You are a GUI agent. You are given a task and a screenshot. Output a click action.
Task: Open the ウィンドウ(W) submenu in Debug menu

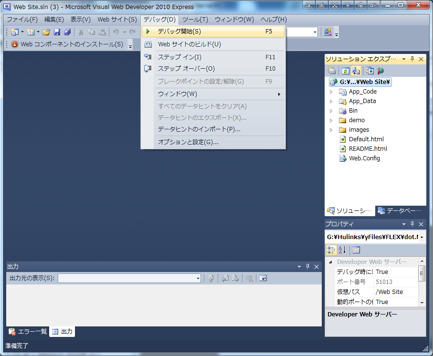tap(213, 94)
